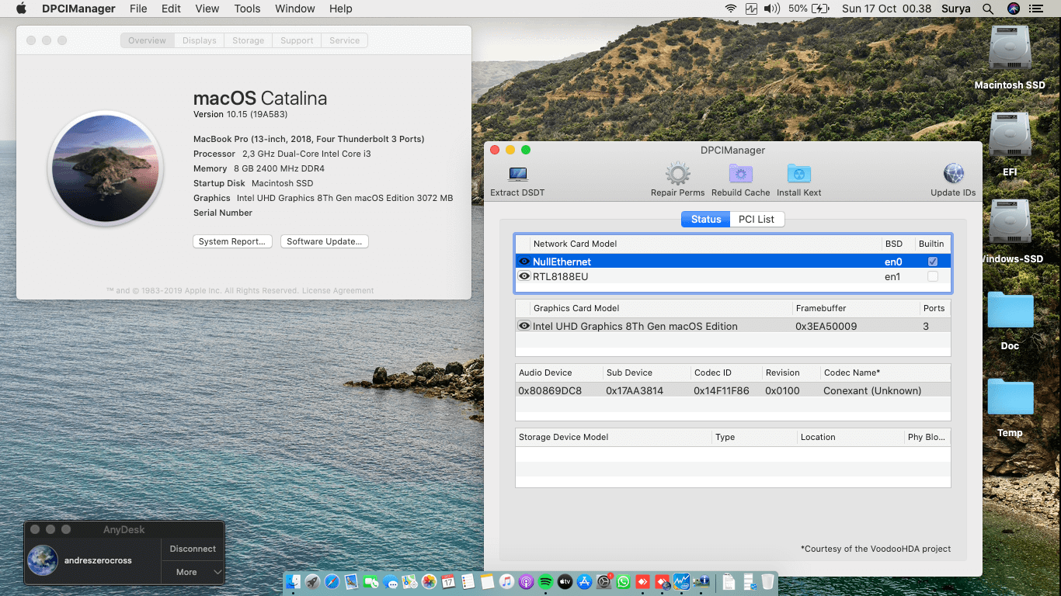
Task: Switch to Storage tab in About This Mac
Action: pyautogui.click(x=249, y=40)
